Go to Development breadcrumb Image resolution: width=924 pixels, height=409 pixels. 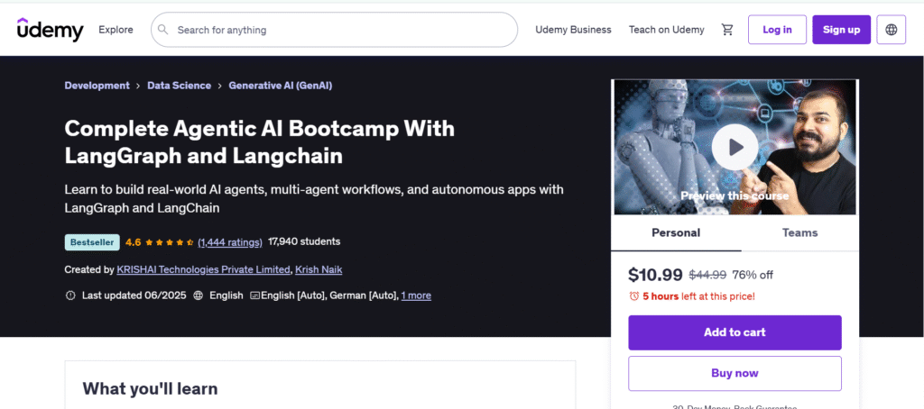click(x=97, y=86)
